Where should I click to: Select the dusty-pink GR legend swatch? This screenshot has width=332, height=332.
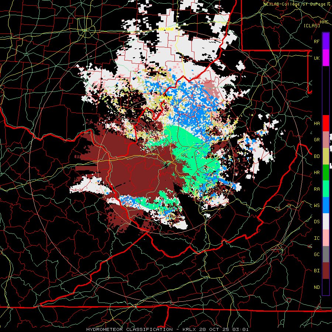point(326,140)
